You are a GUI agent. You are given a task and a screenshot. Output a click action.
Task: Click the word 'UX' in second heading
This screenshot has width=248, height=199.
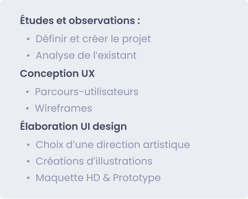pyautogui.click(x=88, y=74)
